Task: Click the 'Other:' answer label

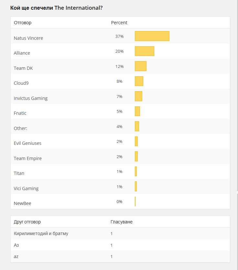Action: [x=21, y=128]
